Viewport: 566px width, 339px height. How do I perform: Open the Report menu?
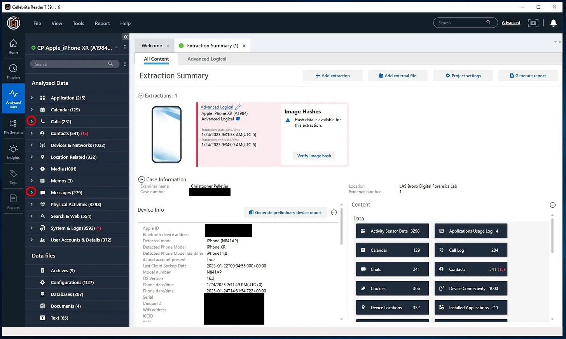coord(102,23)
